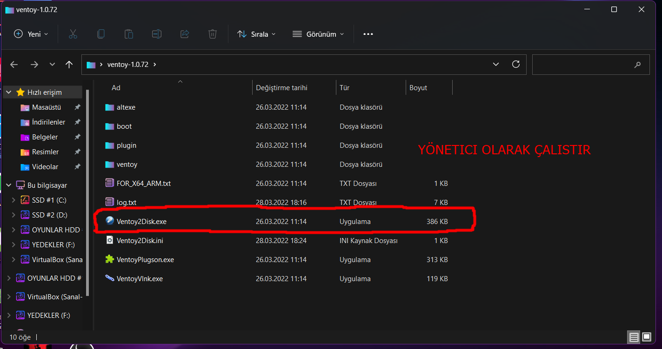
Task: Expand chevron after ventoy-1.0.72 breadcrumb
Action: [155, 65]
